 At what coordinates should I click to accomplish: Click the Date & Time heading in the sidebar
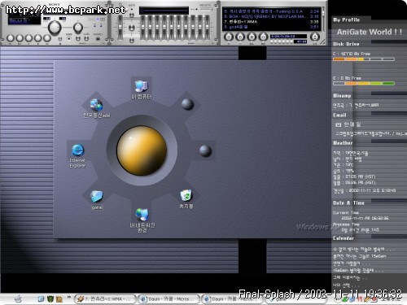(348, 203)
